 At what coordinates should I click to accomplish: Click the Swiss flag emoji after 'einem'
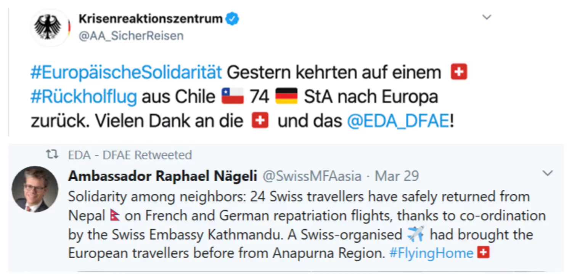[x=459, y=72]
